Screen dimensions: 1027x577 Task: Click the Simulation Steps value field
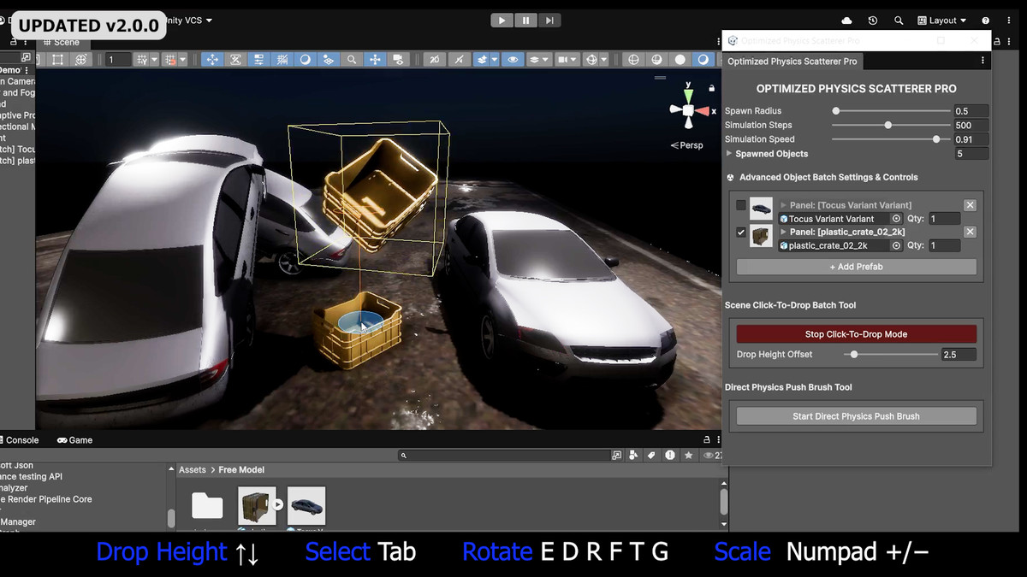971,125
